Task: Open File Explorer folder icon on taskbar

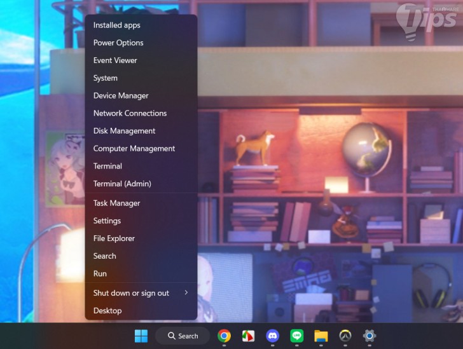Action: (321, 336)
